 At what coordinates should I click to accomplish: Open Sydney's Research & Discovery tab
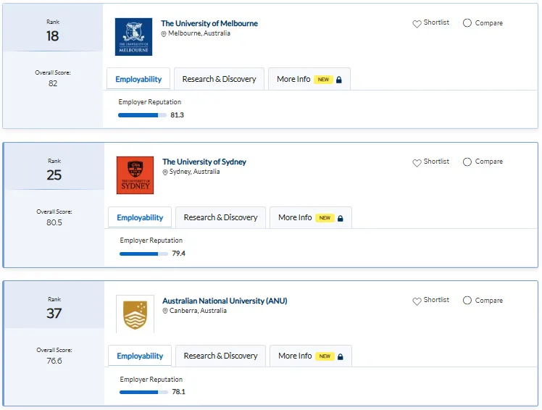(220, 217)
